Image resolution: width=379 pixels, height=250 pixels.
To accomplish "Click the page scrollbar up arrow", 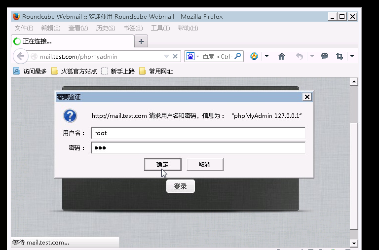I will [354, 82].
